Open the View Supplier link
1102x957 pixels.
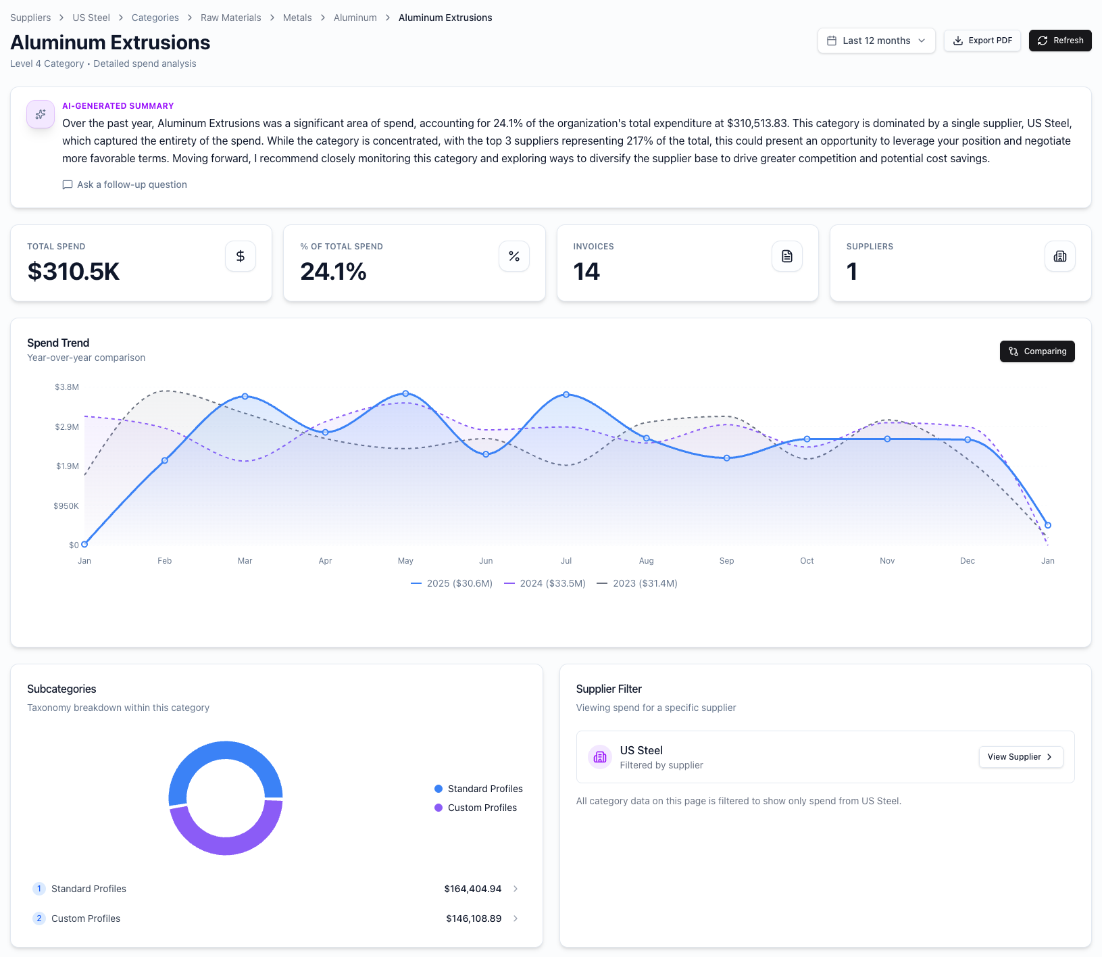[1020, 757]
